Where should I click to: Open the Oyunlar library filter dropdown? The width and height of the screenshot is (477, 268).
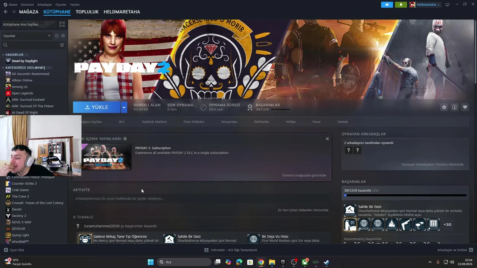27,36
